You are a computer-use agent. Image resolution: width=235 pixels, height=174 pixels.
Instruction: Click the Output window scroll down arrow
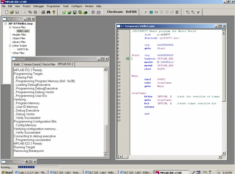(105, 154)
